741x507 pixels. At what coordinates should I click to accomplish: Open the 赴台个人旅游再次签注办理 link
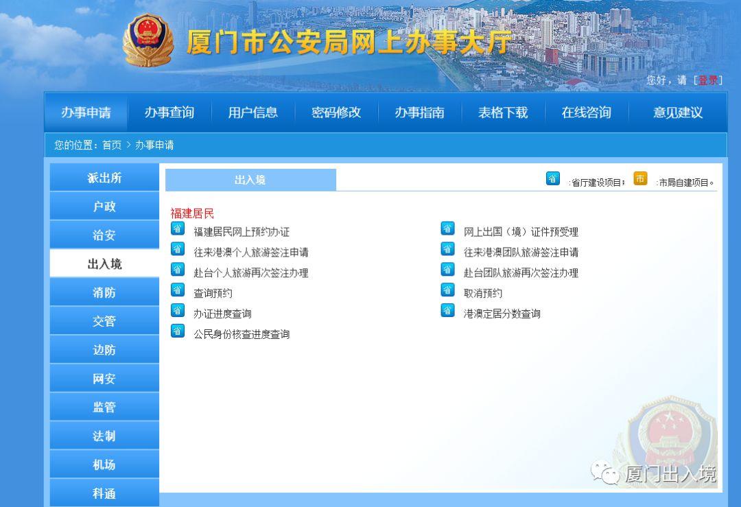(x=251, y=272)
